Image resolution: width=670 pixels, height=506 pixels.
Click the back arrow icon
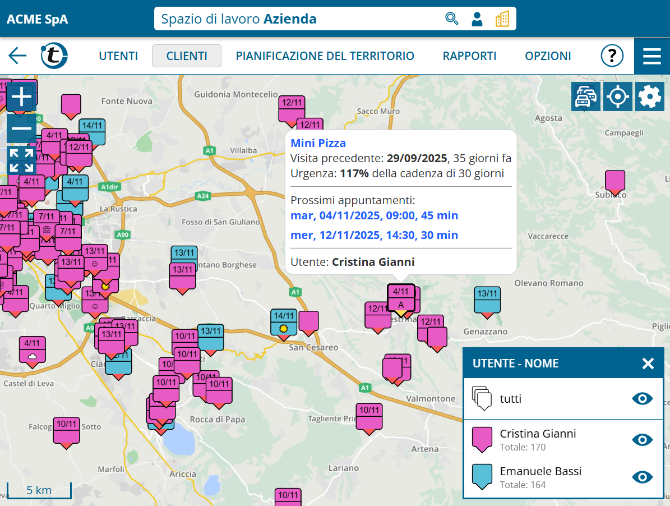pos(17,56)
